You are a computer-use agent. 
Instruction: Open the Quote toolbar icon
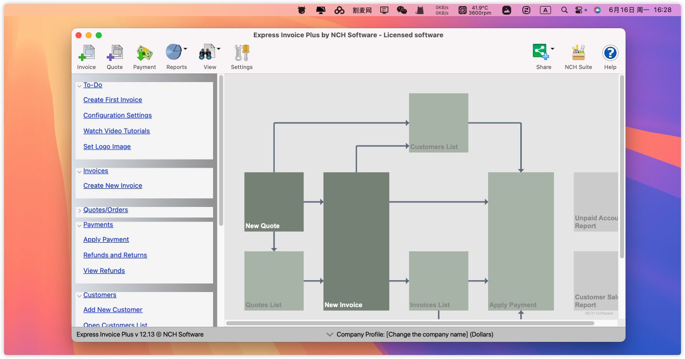tap(114, 53)
